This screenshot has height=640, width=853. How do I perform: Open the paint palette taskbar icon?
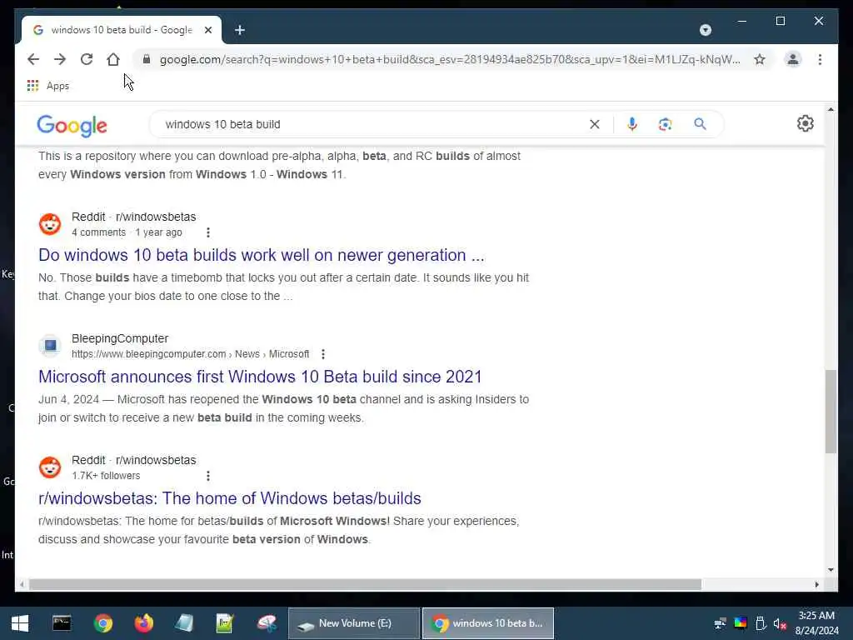coord(267,623)
